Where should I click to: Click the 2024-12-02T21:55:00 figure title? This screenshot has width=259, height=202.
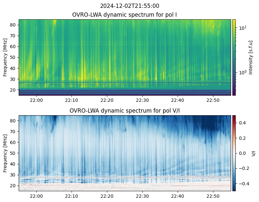point(129,6)
